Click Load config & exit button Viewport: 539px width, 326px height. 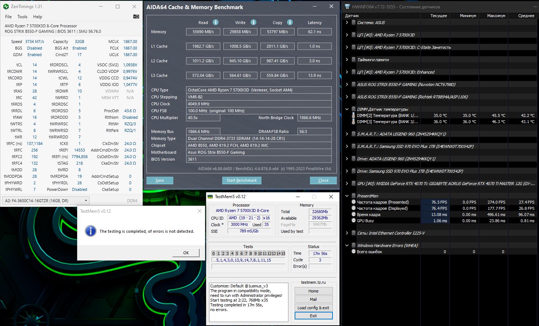pyautogui.click(x=313, y=308)
